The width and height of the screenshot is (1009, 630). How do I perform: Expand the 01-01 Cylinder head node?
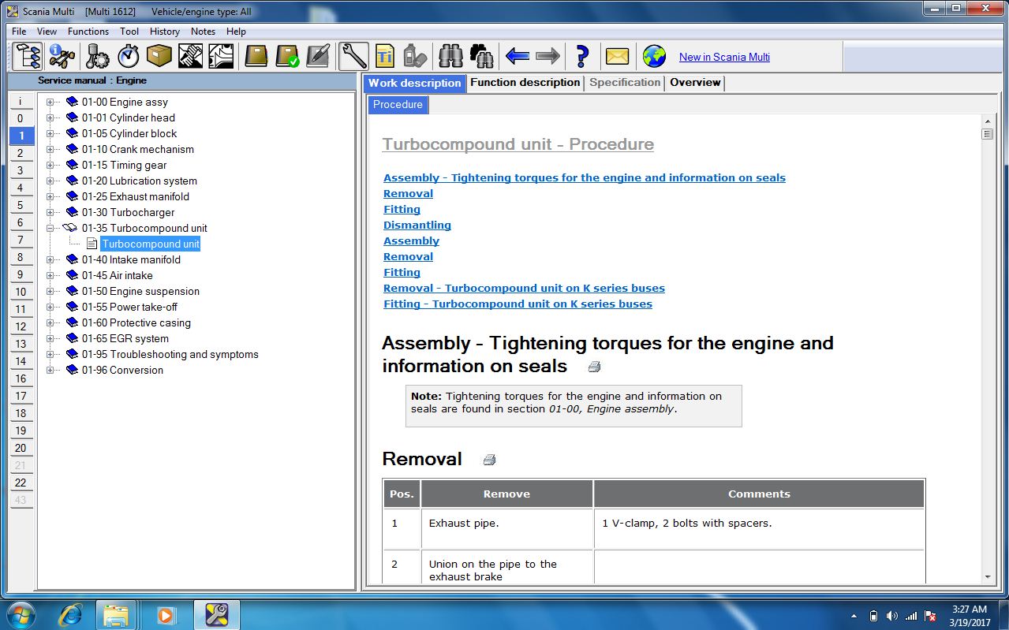(50, 117)
